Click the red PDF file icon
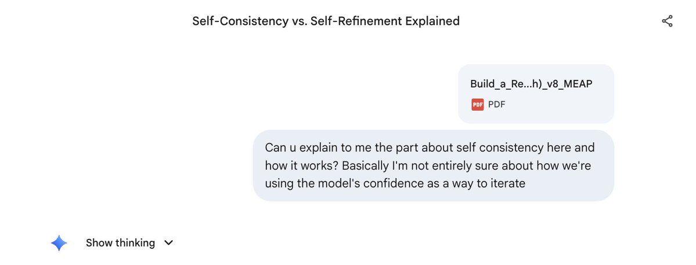This screenshot has height=265, width=696. tap(477, 105)
